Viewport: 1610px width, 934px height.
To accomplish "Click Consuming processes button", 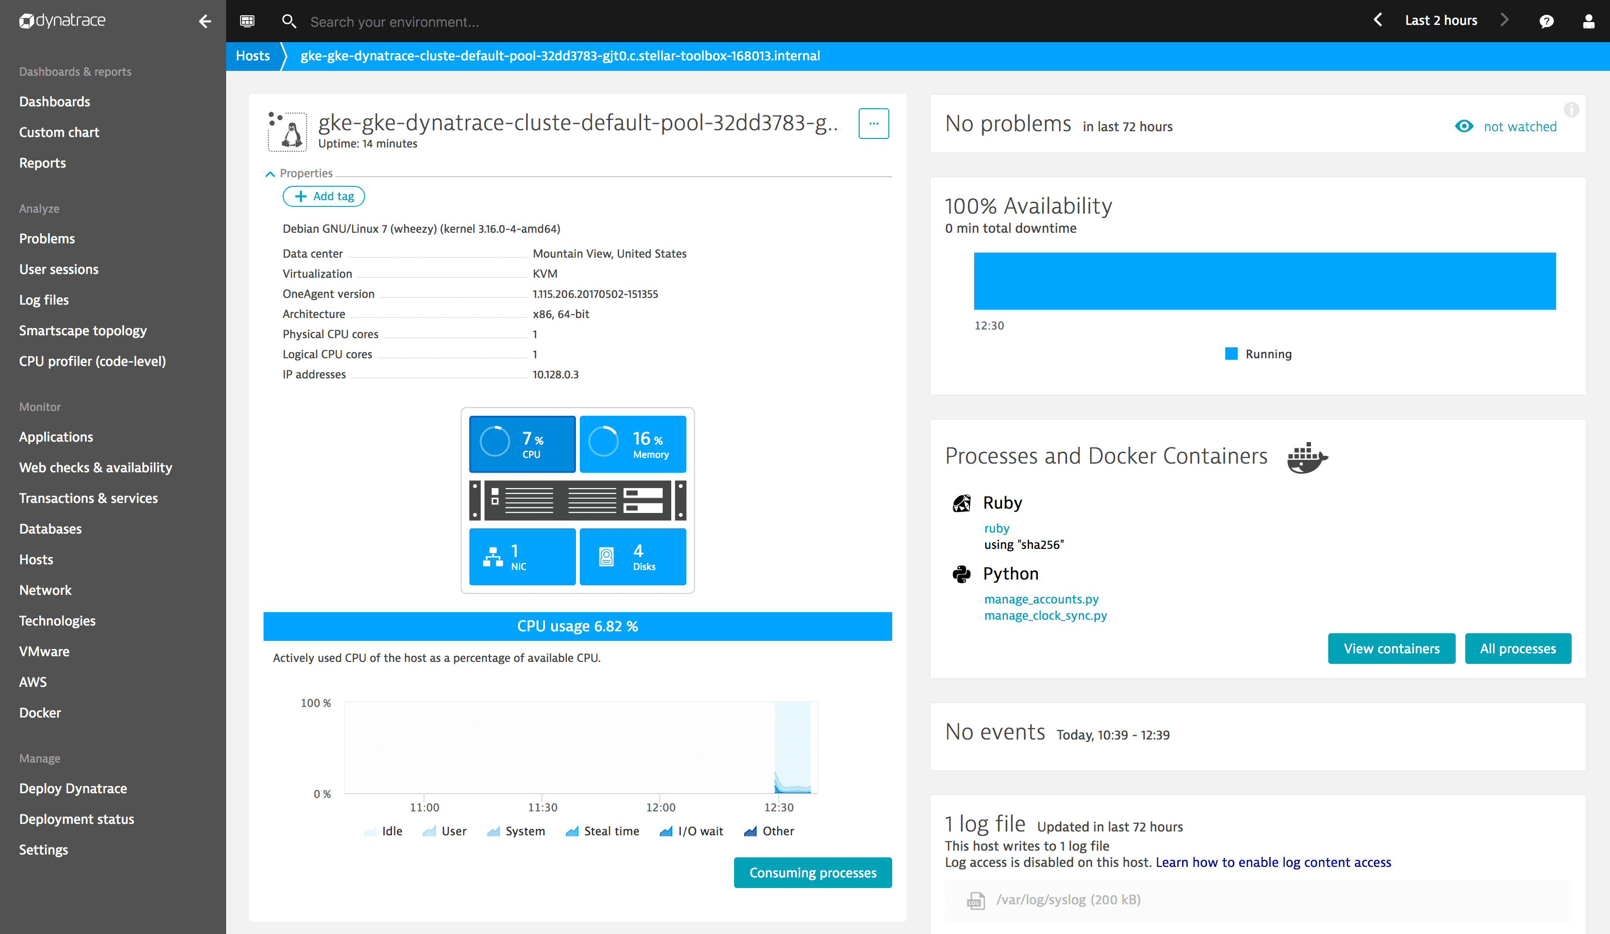I will (x=813, y=873).
